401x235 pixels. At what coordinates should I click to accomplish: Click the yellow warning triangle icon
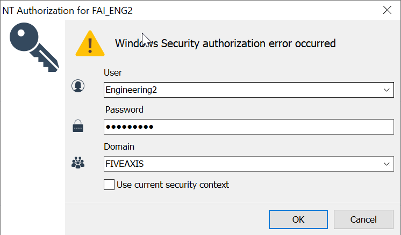(x=90, y=44)
